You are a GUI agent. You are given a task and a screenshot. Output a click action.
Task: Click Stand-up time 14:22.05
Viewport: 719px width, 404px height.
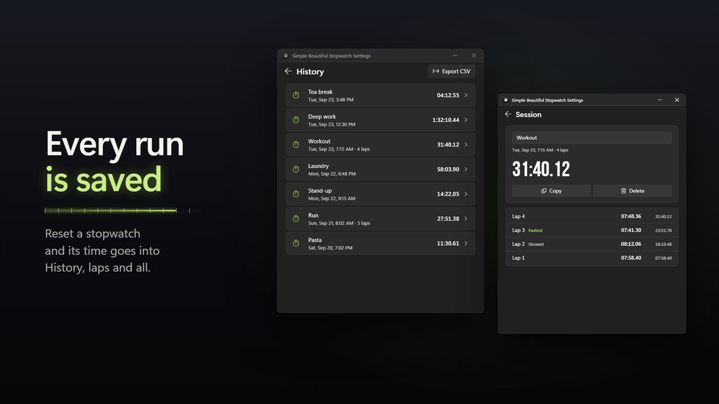(x=448, y=194)
